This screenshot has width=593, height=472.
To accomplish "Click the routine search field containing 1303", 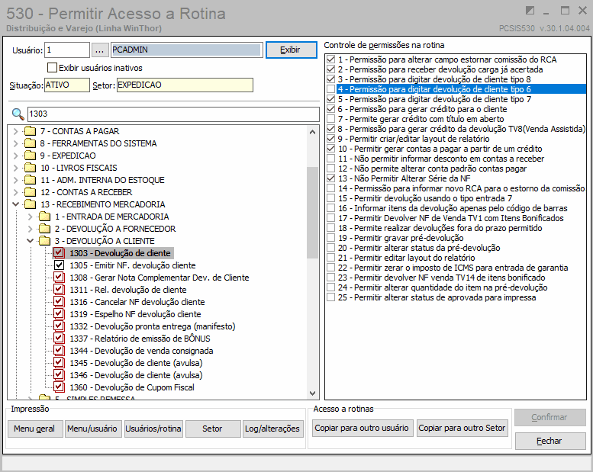I will (x=173, y=114).
